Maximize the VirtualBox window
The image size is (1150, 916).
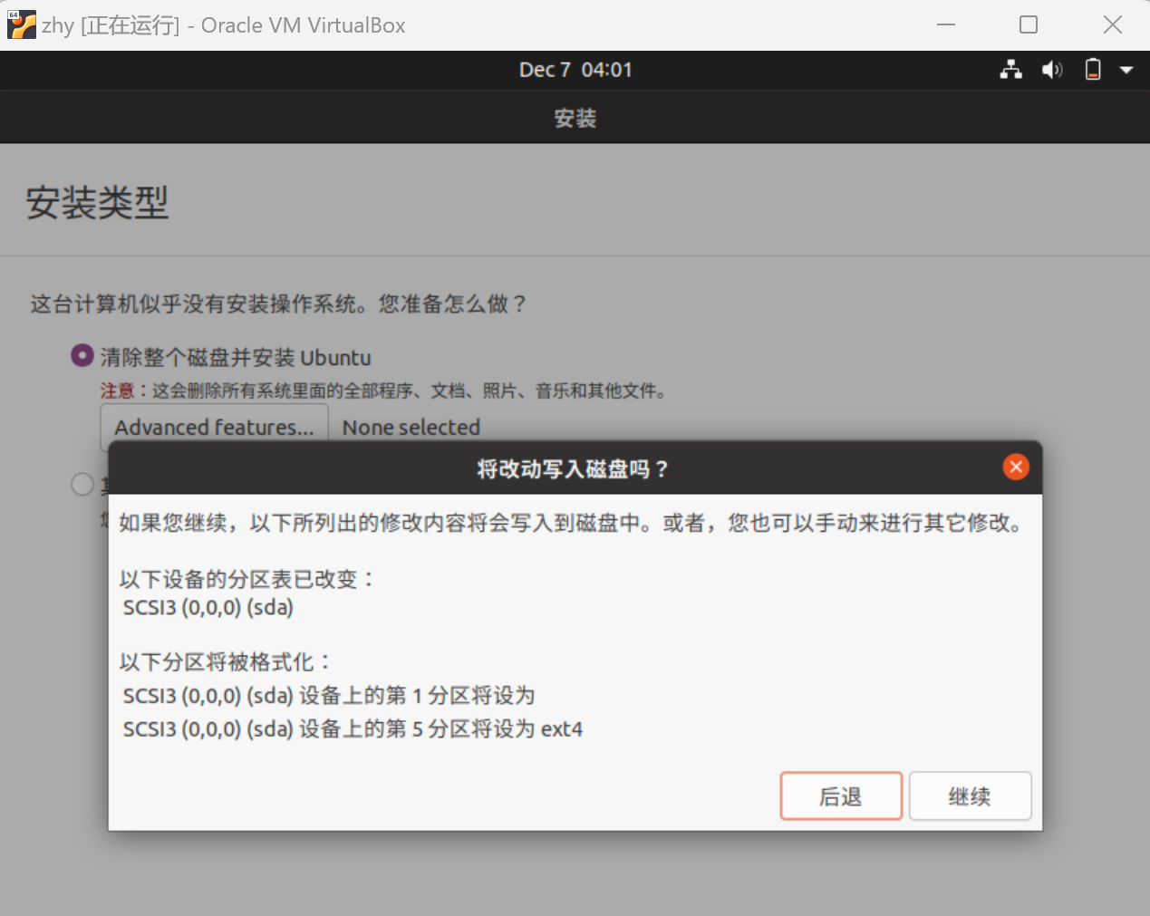pos(1029,24)
